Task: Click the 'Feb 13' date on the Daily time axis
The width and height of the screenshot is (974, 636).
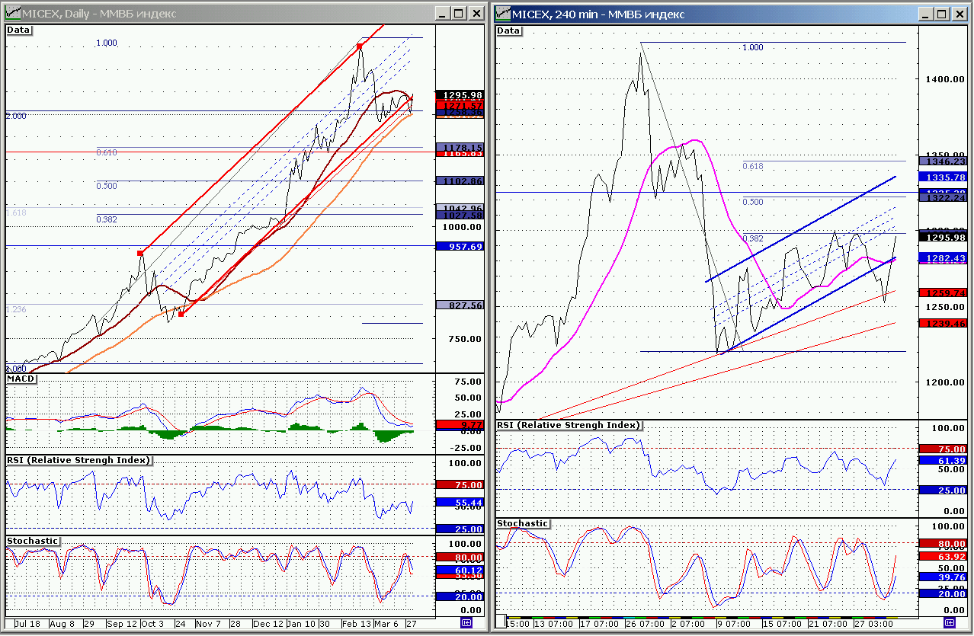Action: (x=354, y=623)
